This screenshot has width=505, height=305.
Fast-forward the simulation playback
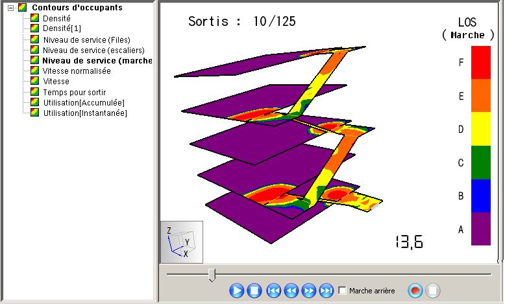(309, 291)
